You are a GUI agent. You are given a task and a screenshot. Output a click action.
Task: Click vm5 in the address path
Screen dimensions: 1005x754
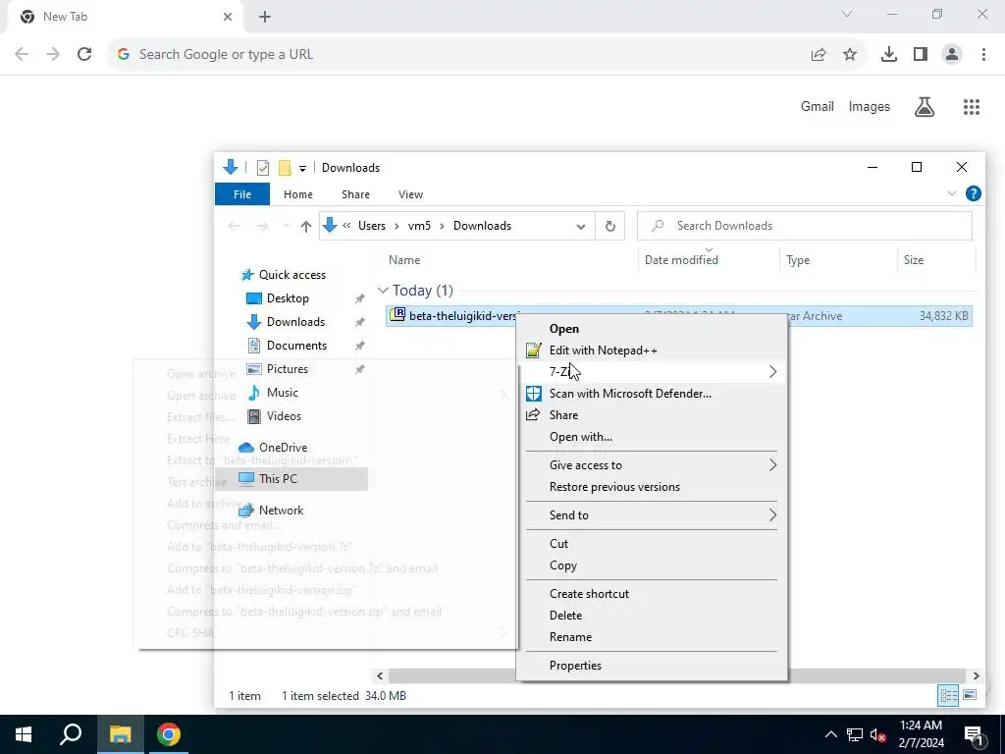[419, 226]
